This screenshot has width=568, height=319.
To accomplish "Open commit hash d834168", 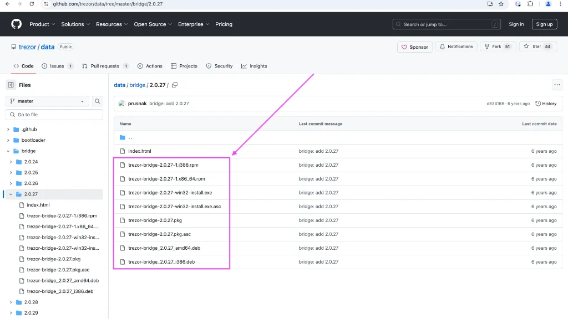I will tap(495, 104).
